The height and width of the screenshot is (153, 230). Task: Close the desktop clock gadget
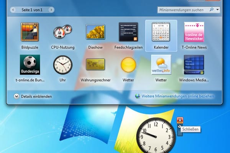tap(180, 120)
